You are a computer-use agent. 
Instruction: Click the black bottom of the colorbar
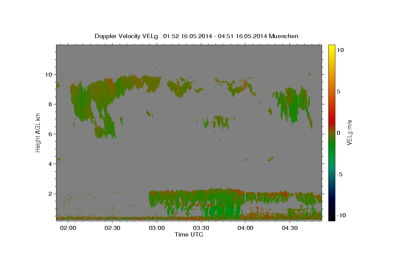[x=331, y=217]
